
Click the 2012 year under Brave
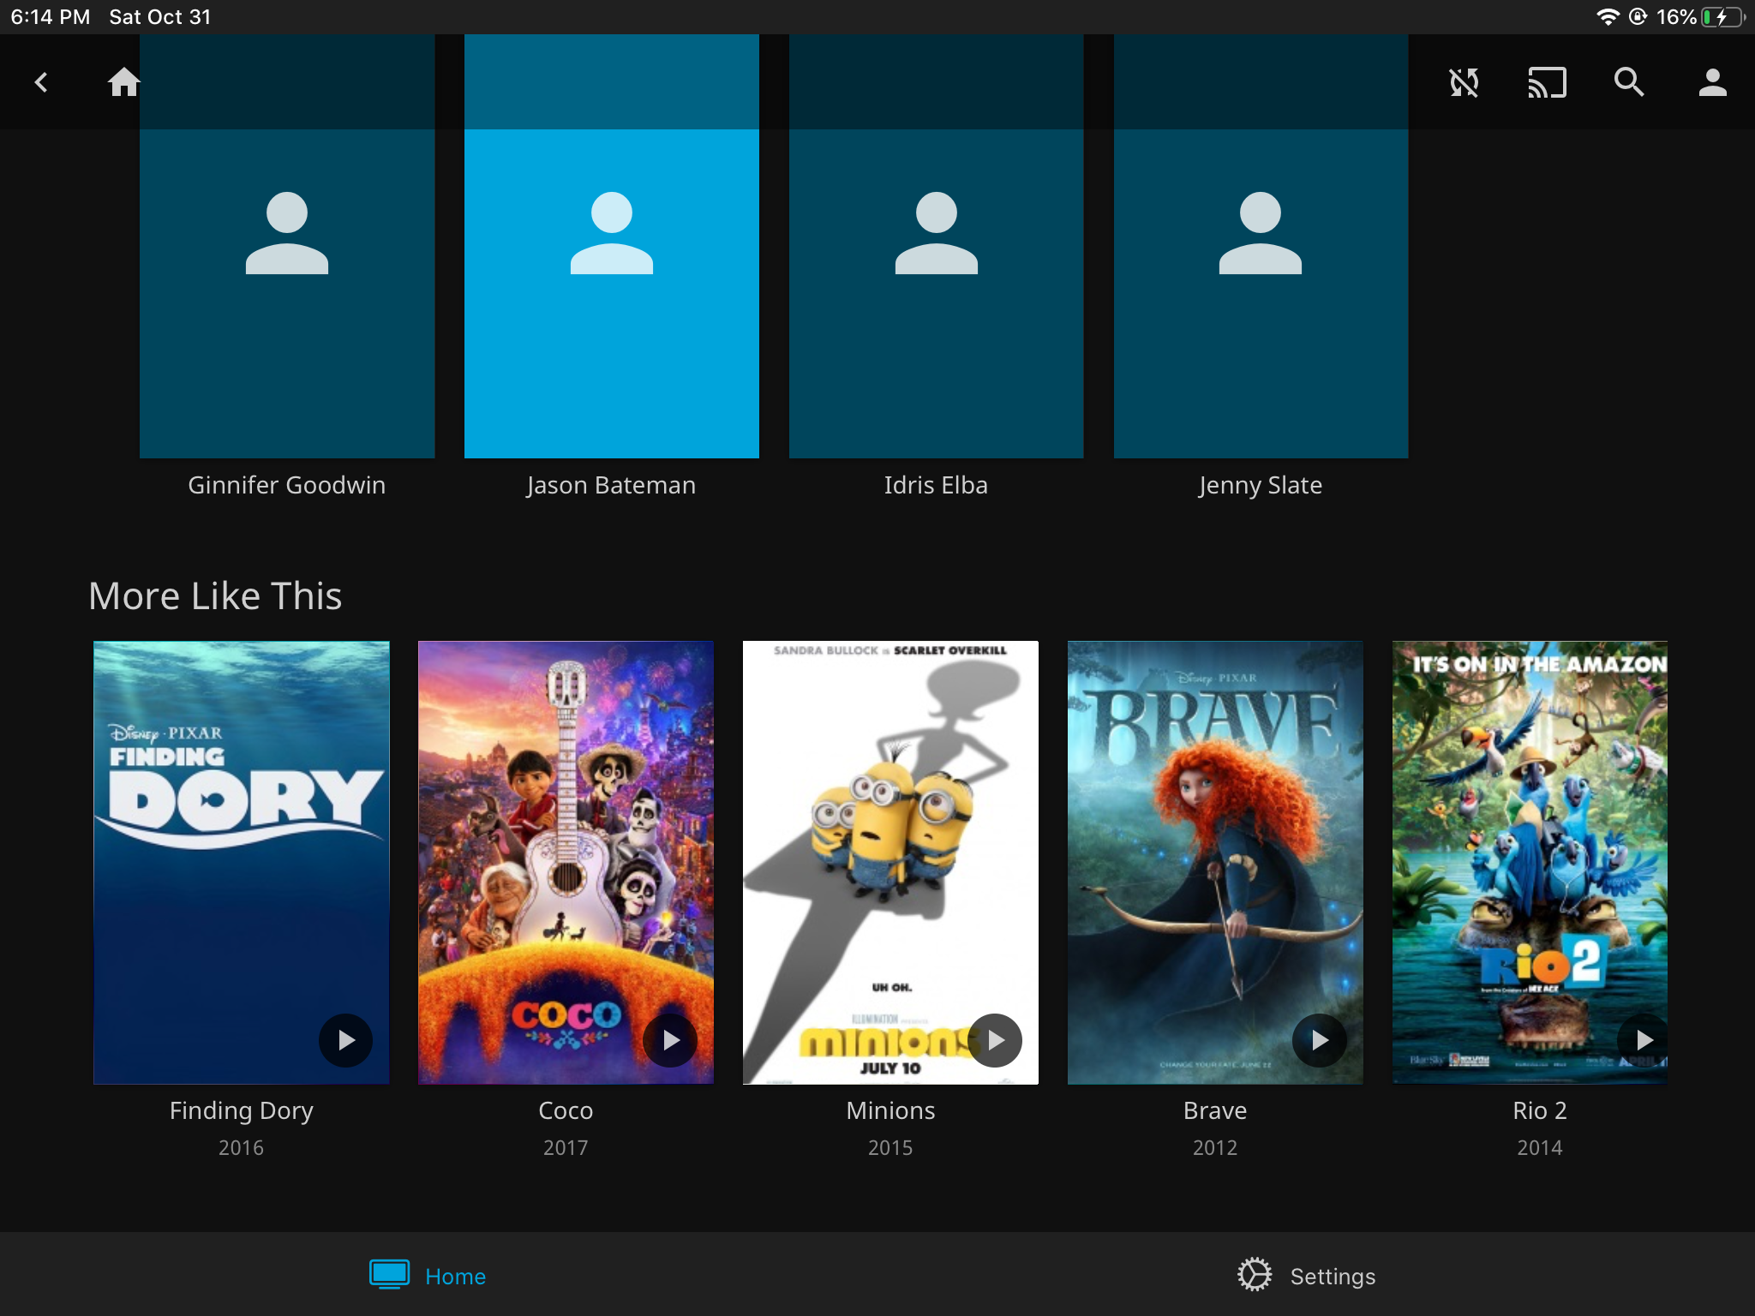tap(1215, 1148)
